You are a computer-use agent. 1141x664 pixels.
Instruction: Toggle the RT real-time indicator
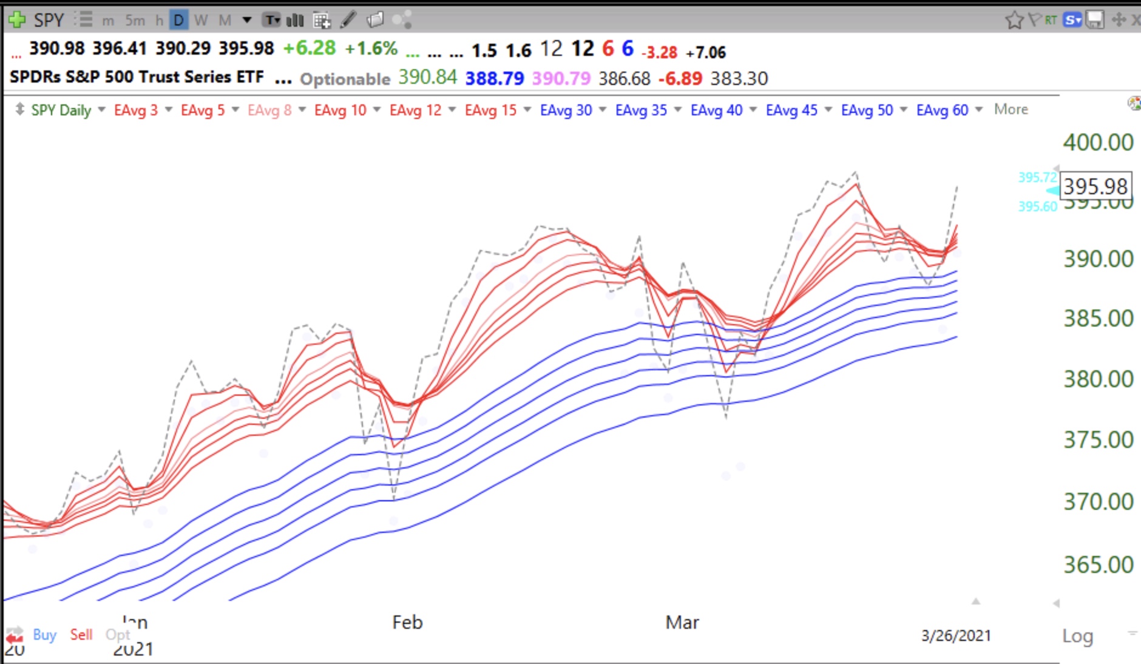(1051, 21)
